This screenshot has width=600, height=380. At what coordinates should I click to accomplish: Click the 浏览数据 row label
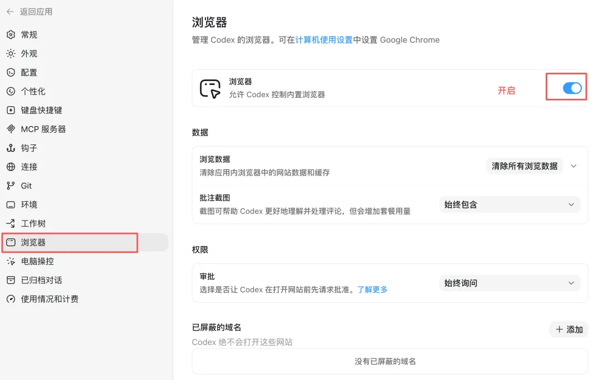(214, 159)
